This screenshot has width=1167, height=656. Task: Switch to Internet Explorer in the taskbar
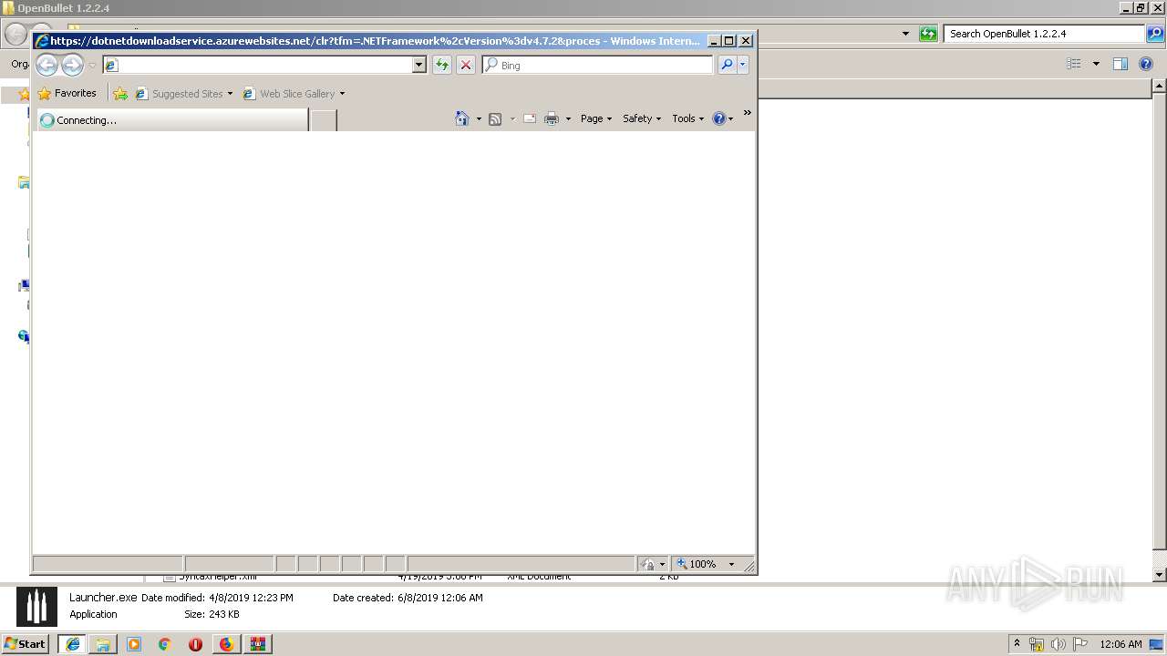coord(72,643)
